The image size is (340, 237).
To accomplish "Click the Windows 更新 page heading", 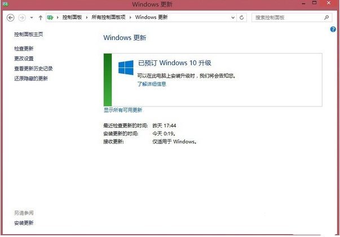I will point(125,38).
